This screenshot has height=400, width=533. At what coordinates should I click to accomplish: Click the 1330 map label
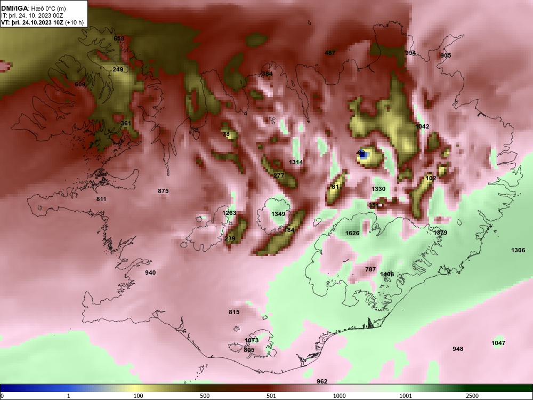pos(378,189)
